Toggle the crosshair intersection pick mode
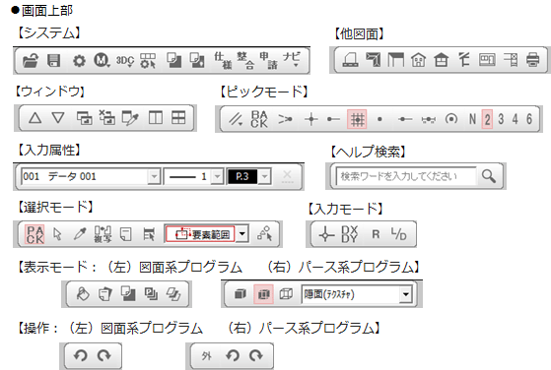The width and height of the screenshot is (551, 370). click(x=311, y=119)
